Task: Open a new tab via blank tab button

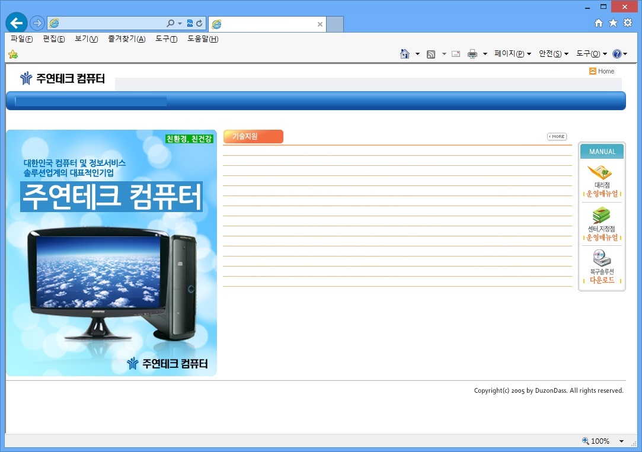Action: [335, 24]
